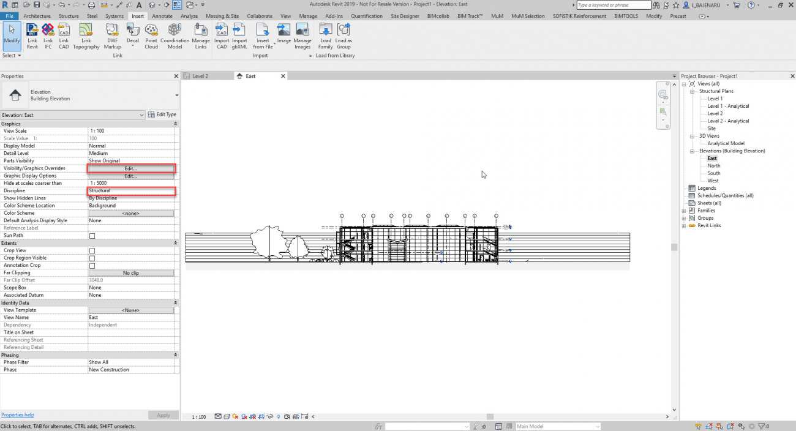The image size is (796, 431).
Task: Select North elevation in Project Browser
Action: click(714, 166)
